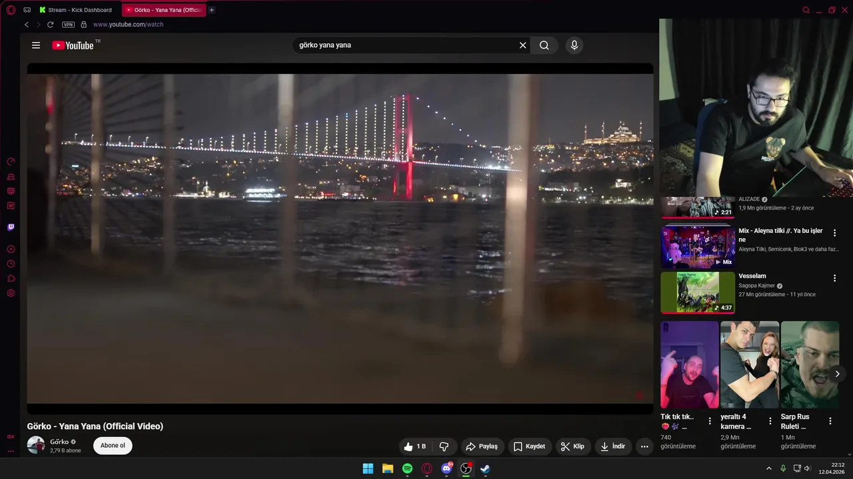Open the Vesselam video thumbnail

pos(698,292)
